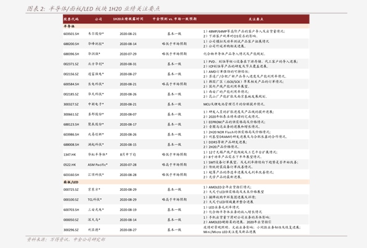Image resolution: width=367 pixels, height=248 pixels.
Task: Select the stock code 002371.SZ
Action: [71, 64]
